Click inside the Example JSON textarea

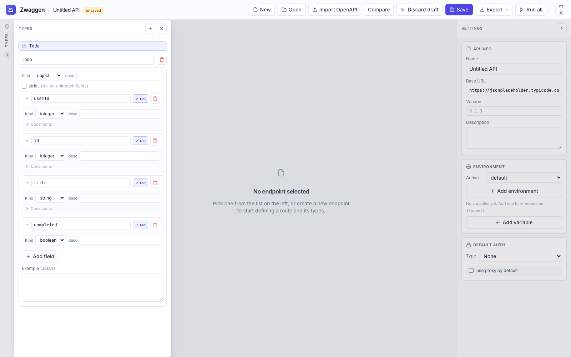92,287
